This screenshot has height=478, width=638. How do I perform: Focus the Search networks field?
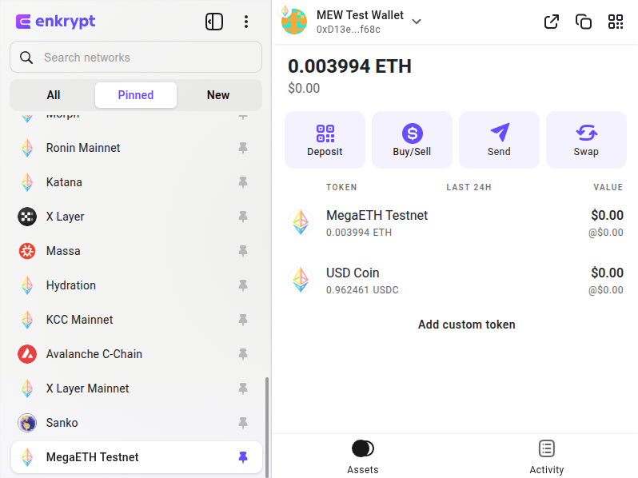click(x=136, y=57)
